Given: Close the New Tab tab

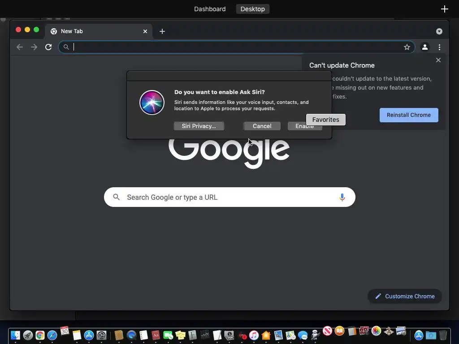Looking at the screenshot, I should [x=145, y=31].
